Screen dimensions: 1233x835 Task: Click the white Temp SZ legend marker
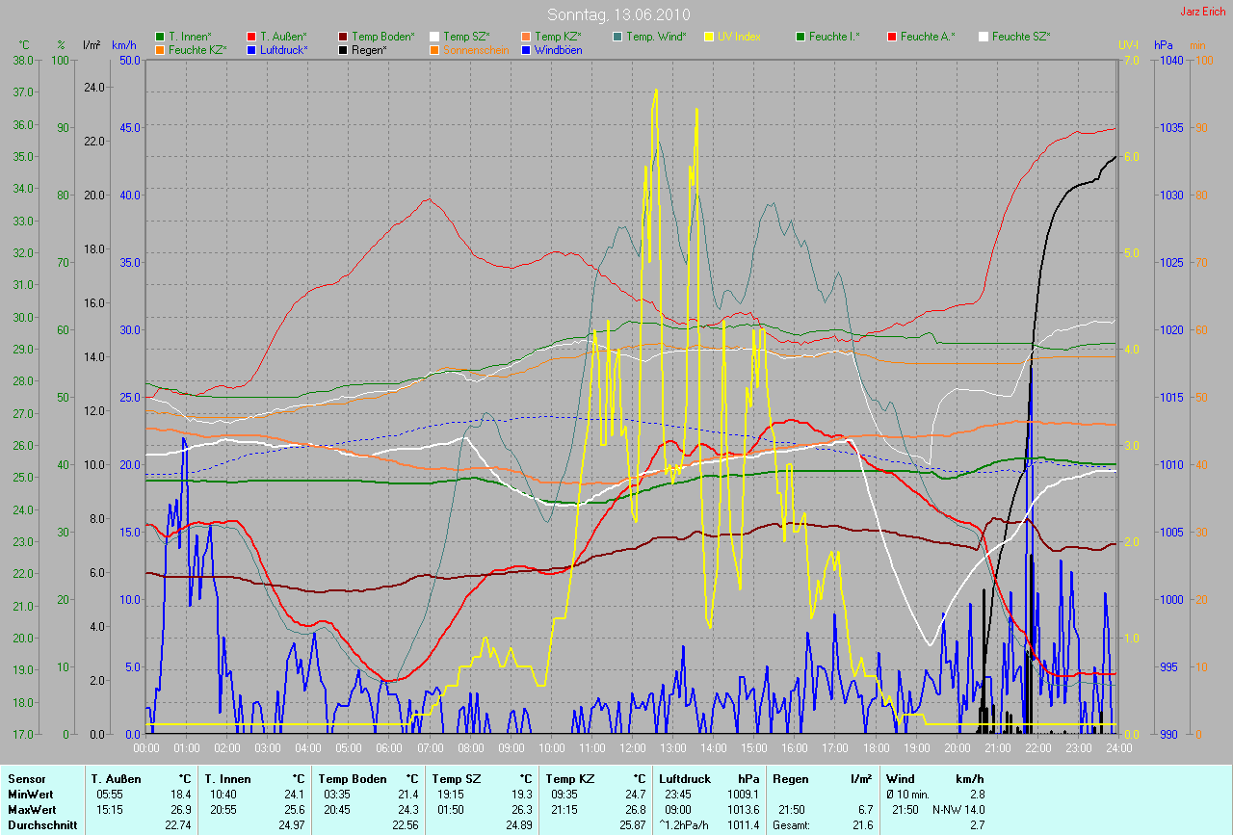click(435, 37)
